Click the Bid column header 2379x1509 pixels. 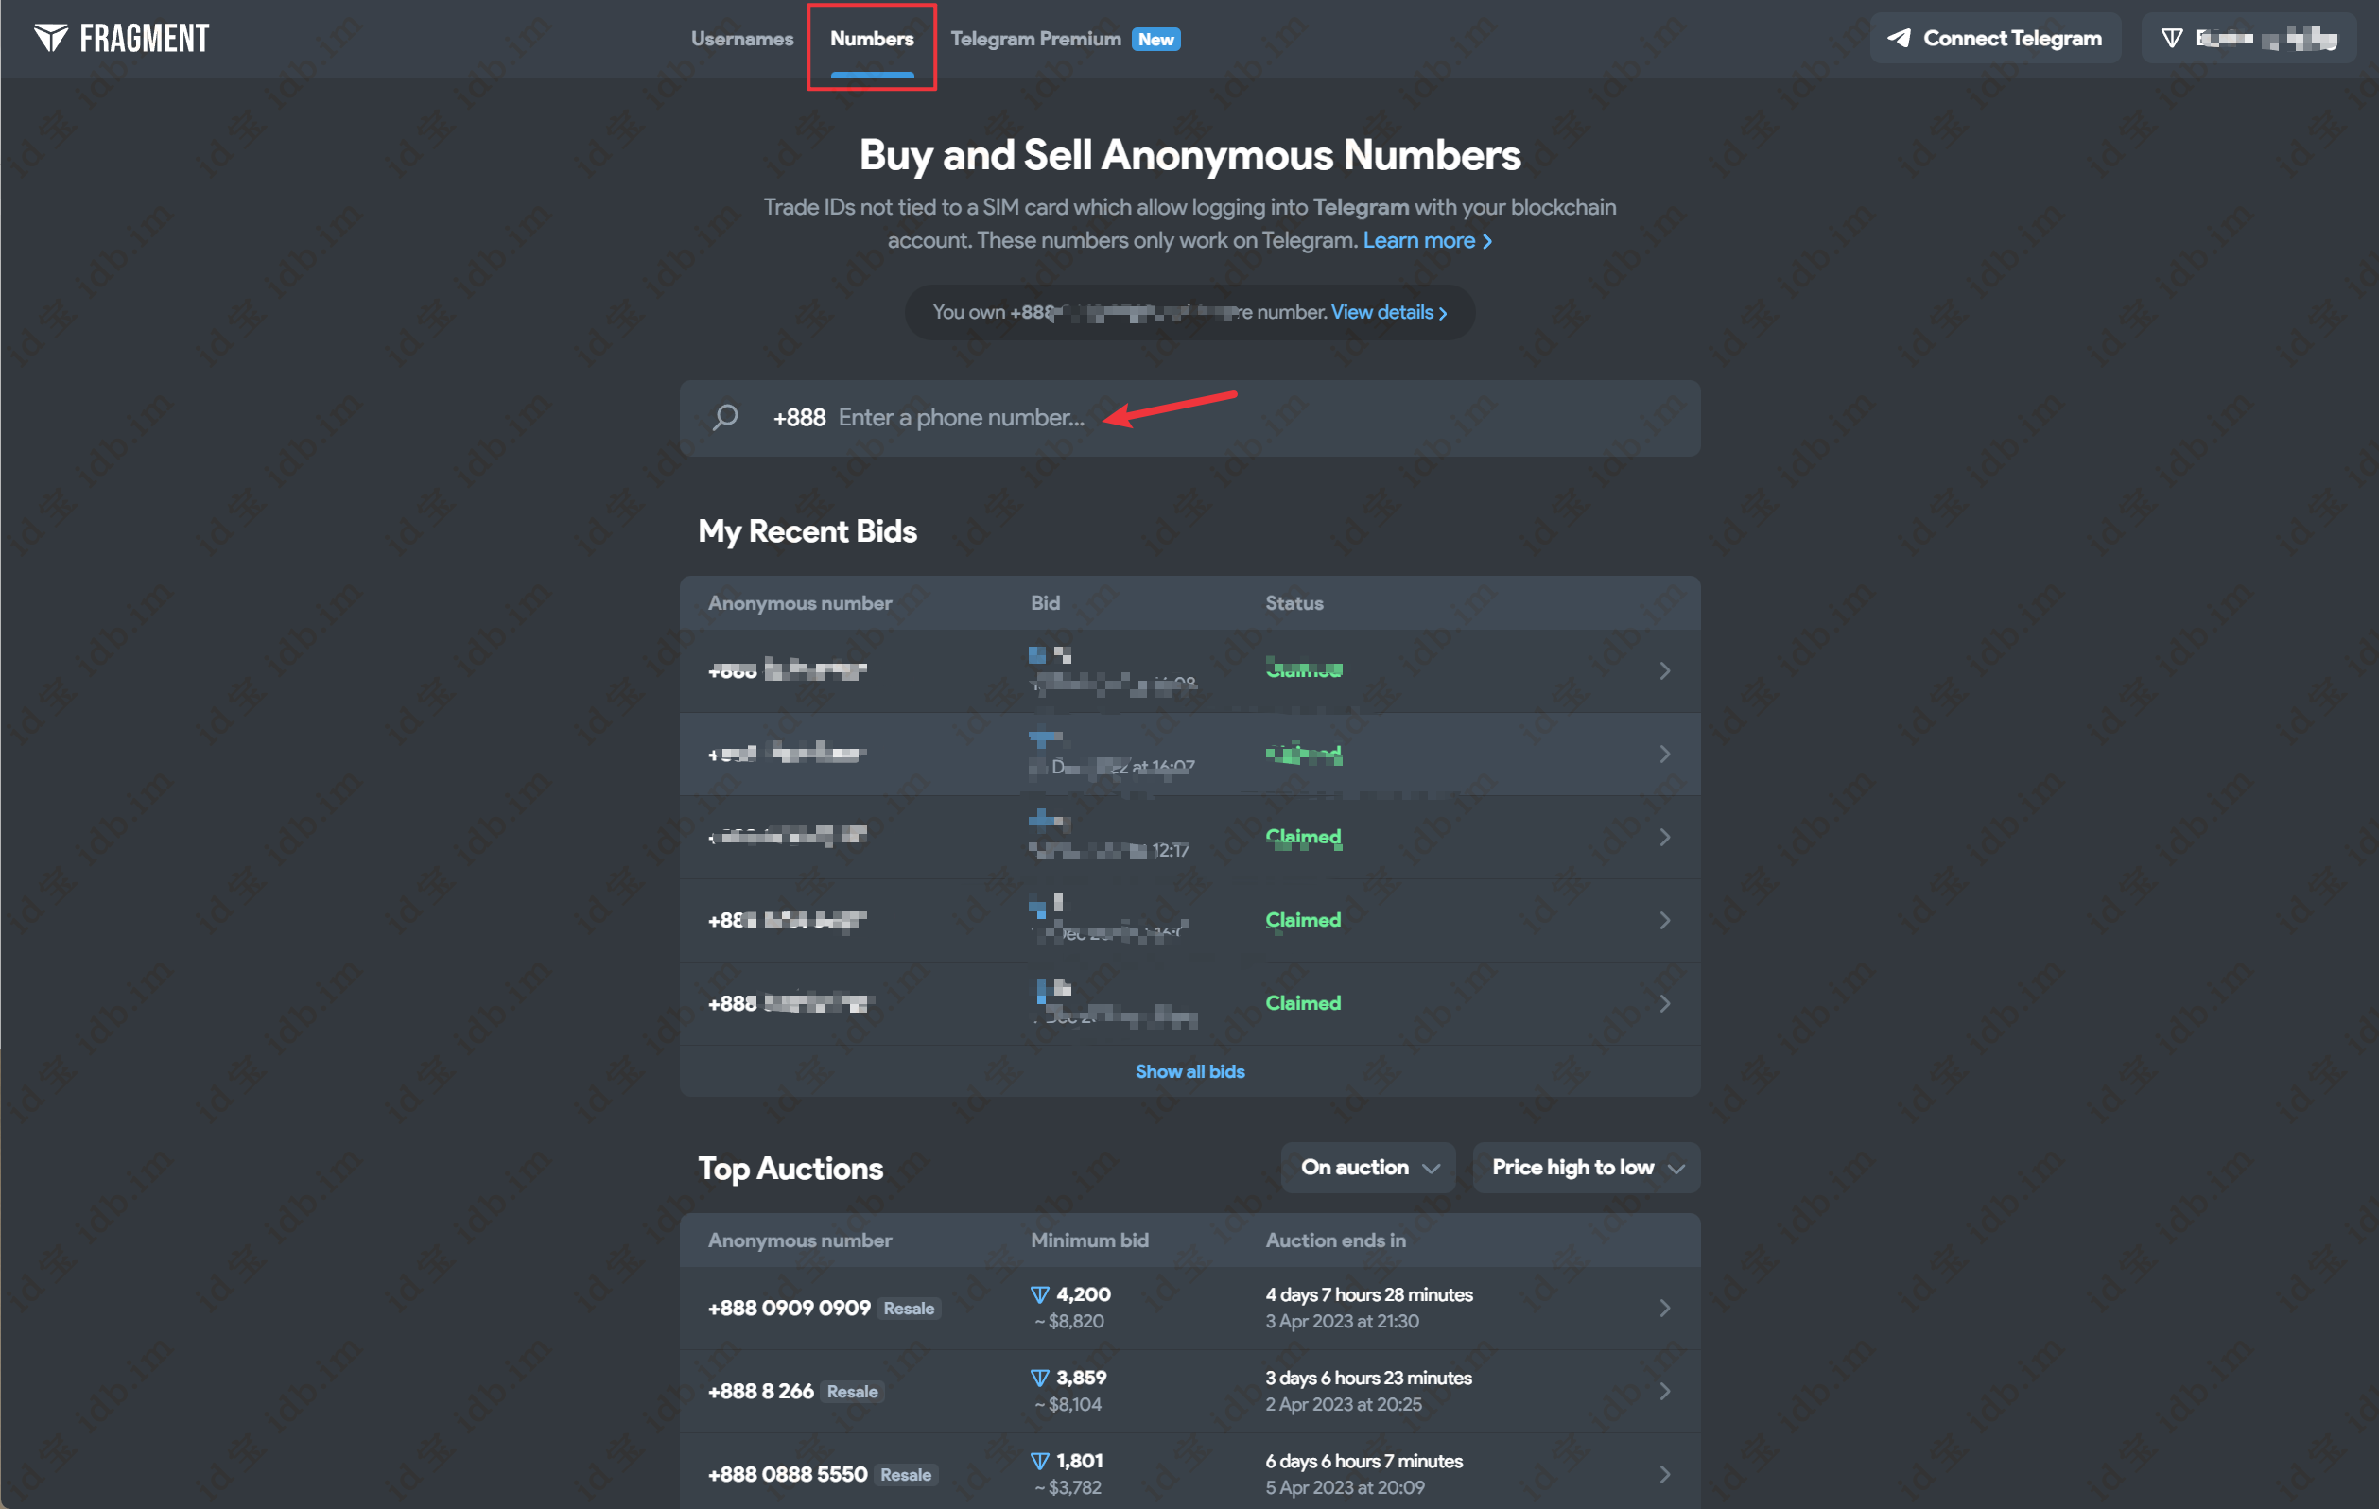coord(1045,603)
